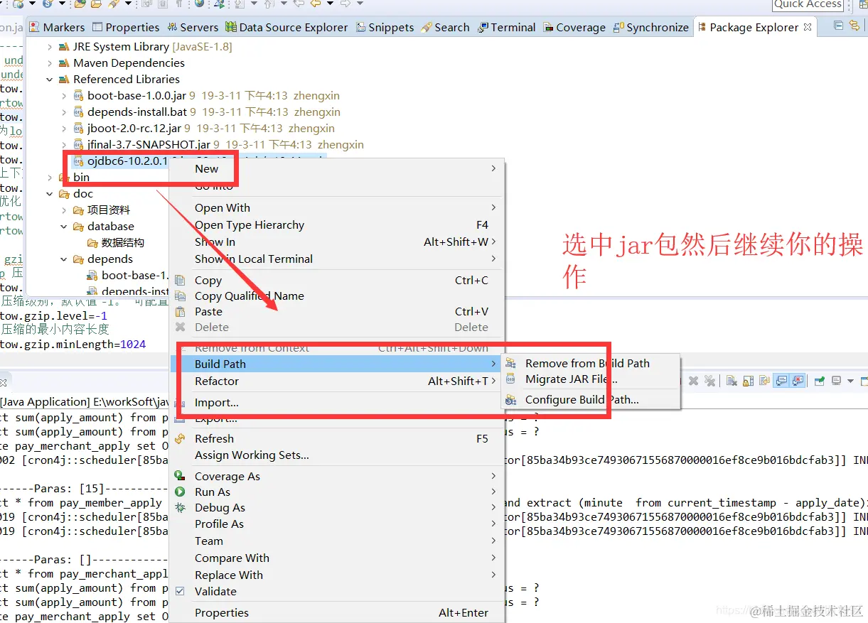
Task: Open the Profile As submenu
Action: pyautogui.click(x=337, y=524)
